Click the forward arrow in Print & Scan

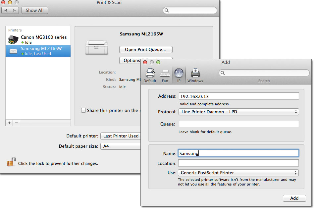pyautogui.click(x=14, y=10)
